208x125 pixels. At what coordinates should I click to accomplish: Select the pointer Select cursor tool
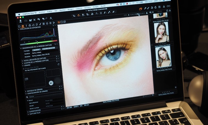(74, 16)
